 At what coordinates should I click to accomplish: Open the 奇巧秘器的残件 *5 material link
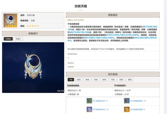pyautogui.click(x=100, y=101)
